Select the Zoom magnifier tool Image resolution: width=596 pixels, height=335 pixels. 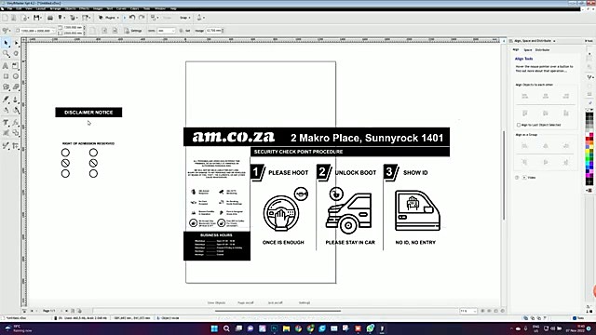(7, 54)
